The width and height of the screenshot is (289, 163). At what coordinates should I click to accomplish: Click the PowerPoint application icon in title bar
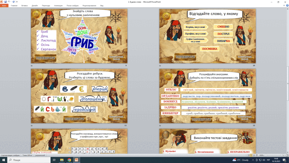2,2
